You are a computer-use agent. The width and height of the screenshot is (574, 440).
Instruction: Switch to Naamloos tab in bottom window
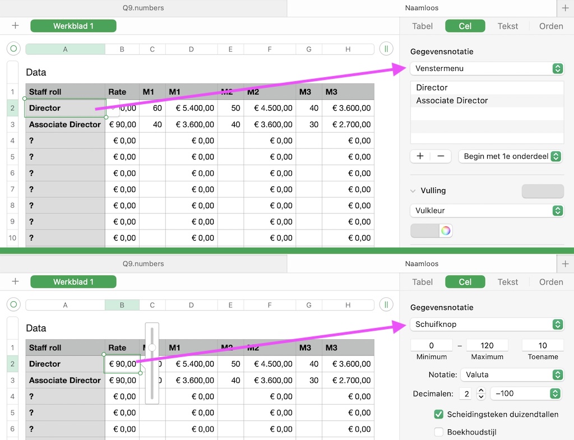click(x=422, y=264)
